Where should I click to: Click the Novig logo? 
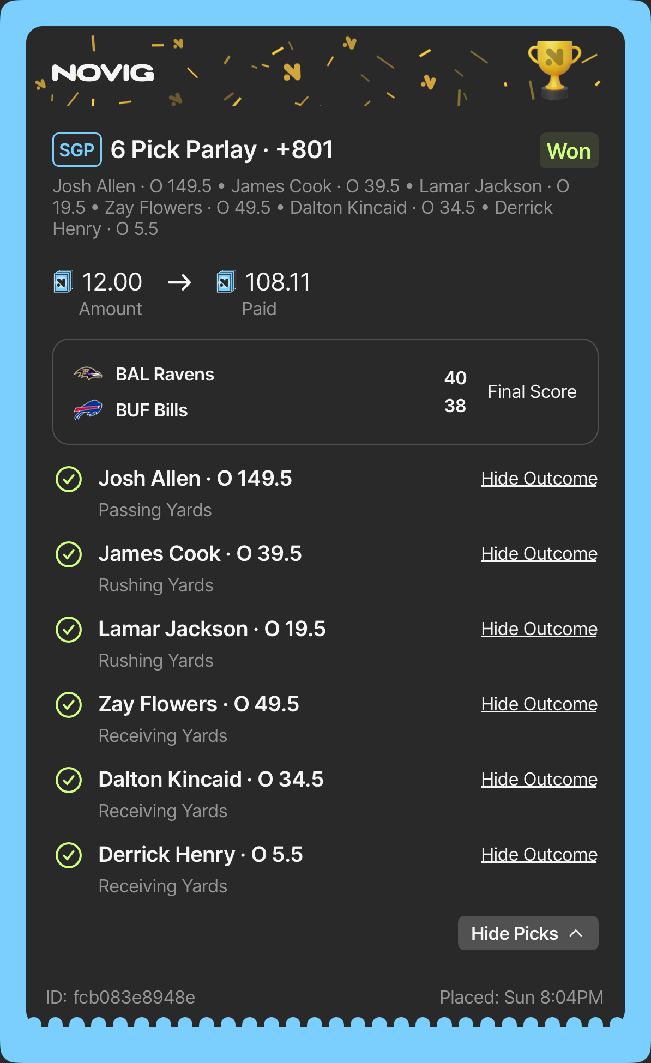point(103,73)
